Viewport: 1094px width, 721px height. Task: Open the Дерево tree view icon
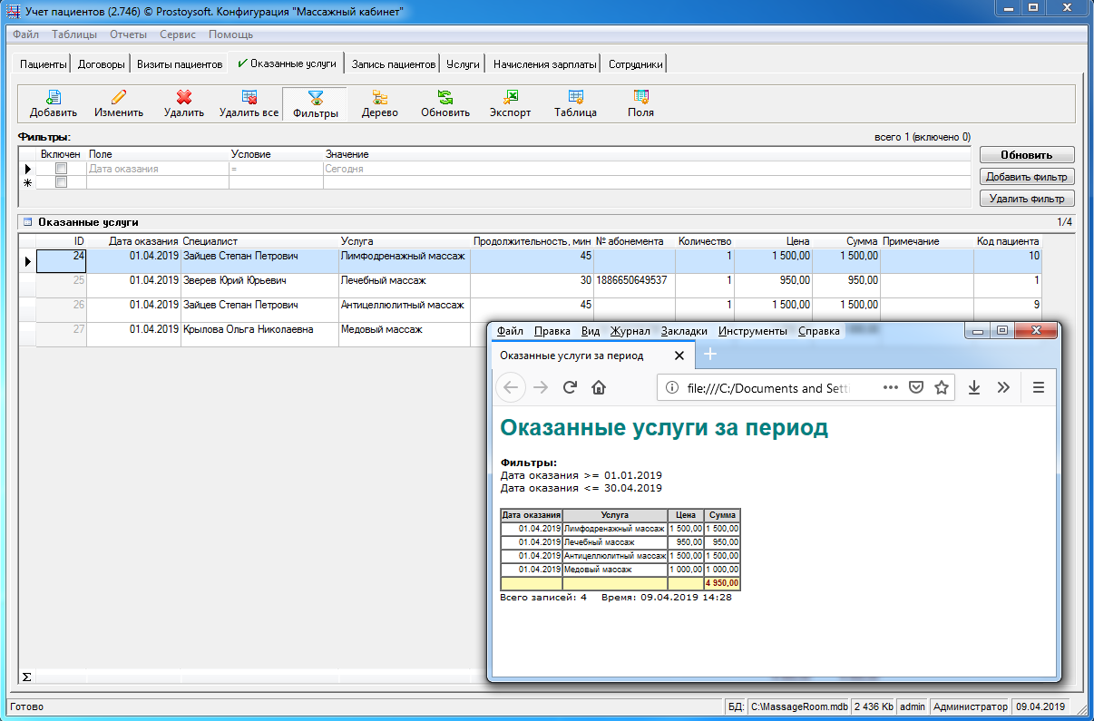pos(379,98)
